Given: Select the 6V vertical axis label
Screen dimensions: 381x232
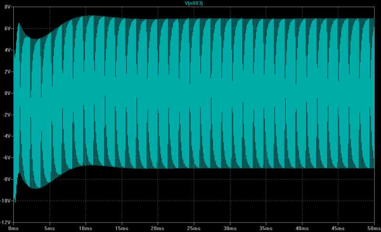Looking at the screenshot, I should [x=7, y=28].
